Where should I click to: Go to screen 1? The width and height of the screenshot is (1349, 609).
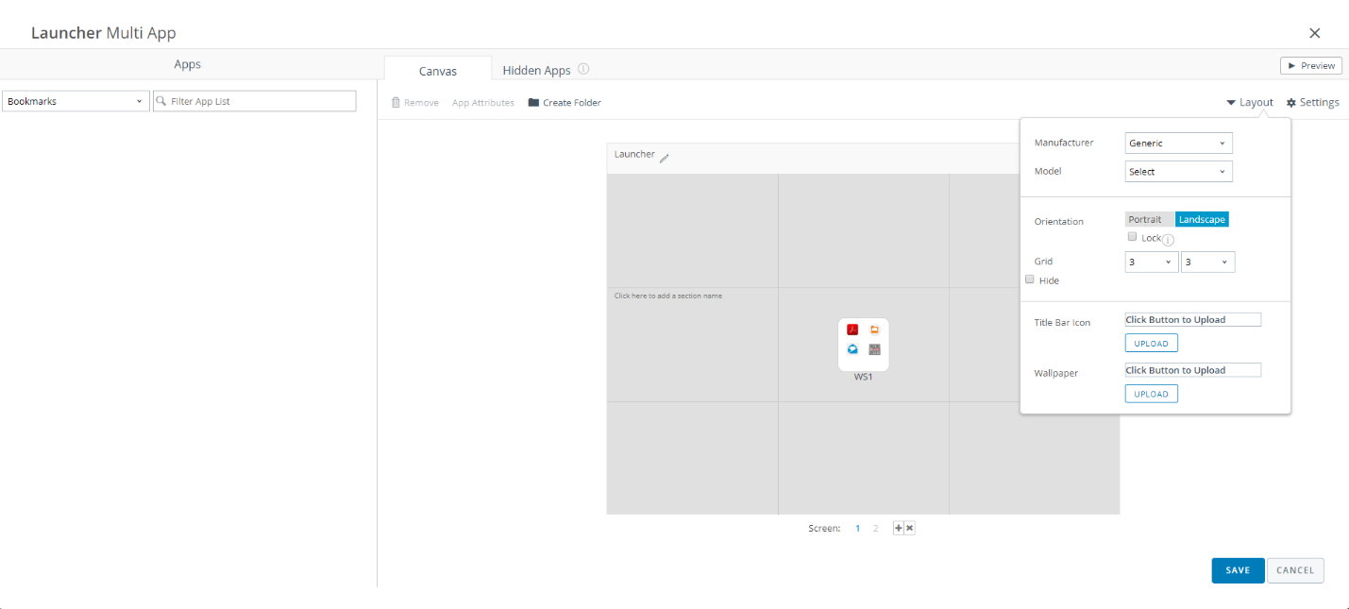(858, 529)
